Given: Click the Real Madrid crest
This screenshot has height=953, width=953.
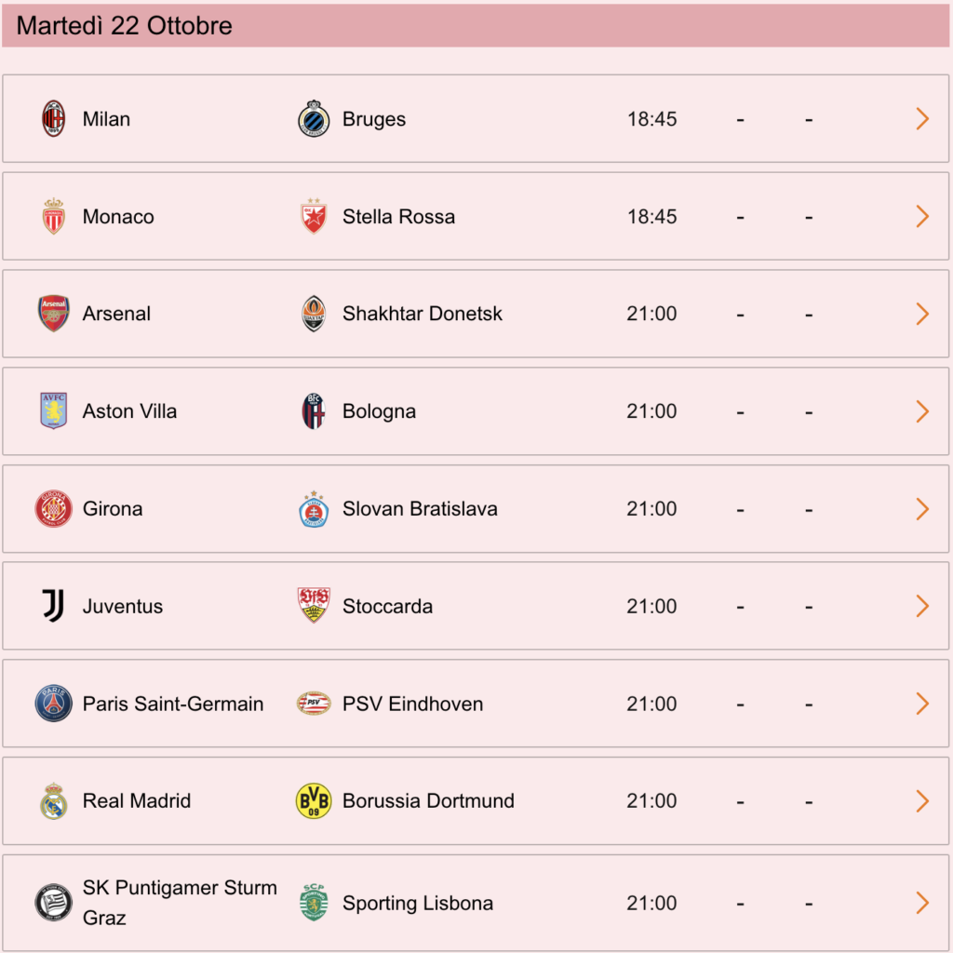Looking at the screenshot, I should [x=53, y=801].
